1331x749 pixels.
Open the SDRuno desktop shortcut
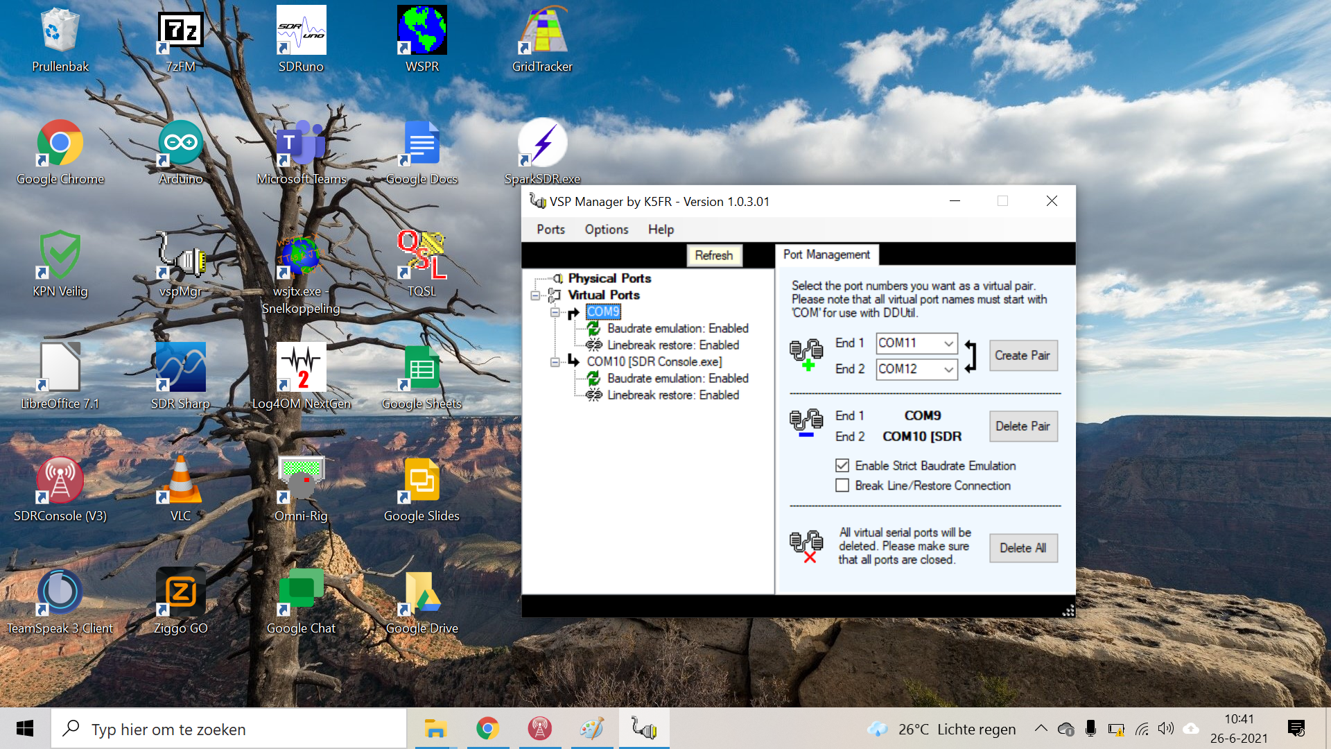301,31
